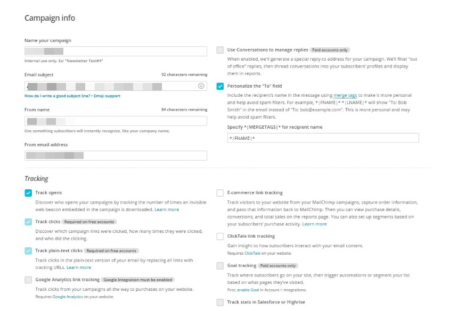Image resolution: width=449 pixels, height=311 pixels.
Task: Disable the Track opens checkbox
Action: [28, 193]
